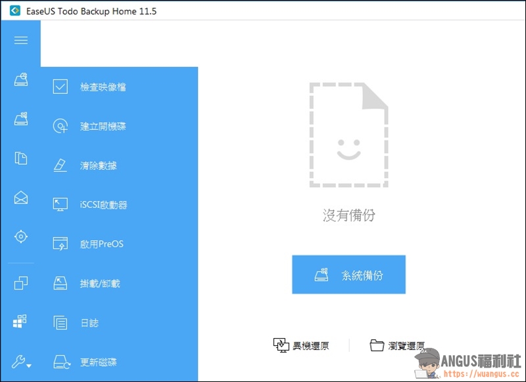Open File Backup from the sidebar

(x=20, y=158)
